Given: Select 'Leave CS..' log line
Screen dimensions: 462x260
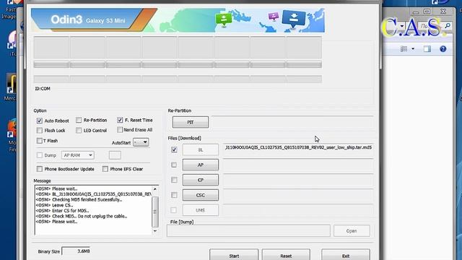Looking at the screenshot, I should click(54, 205).
